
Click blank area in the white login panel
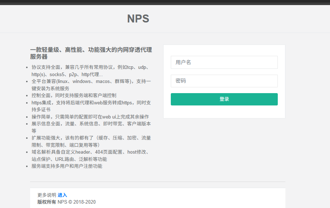(224, 112)
